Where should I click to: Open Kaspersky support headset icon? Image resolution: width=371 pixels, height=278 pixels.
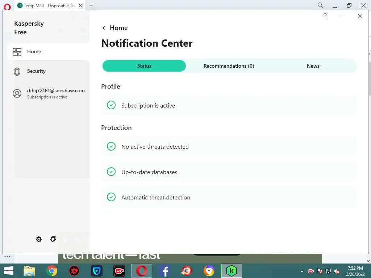53,239
